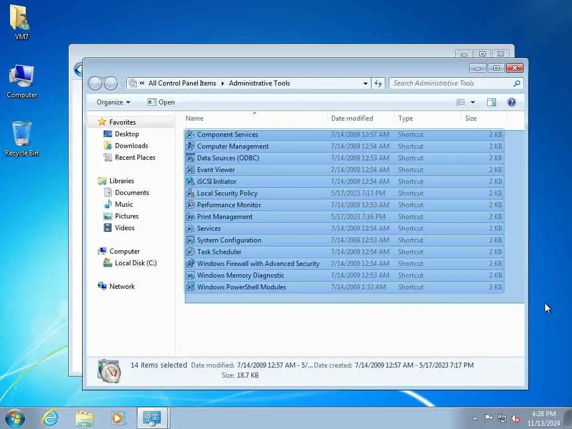
Task: Select the Services shortcut icon
Action: (190, 228)
